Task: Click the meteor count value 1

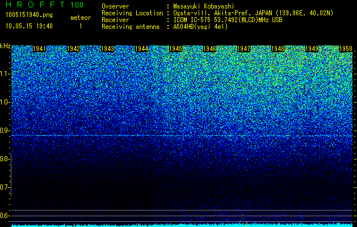Action: click(81, 26)
